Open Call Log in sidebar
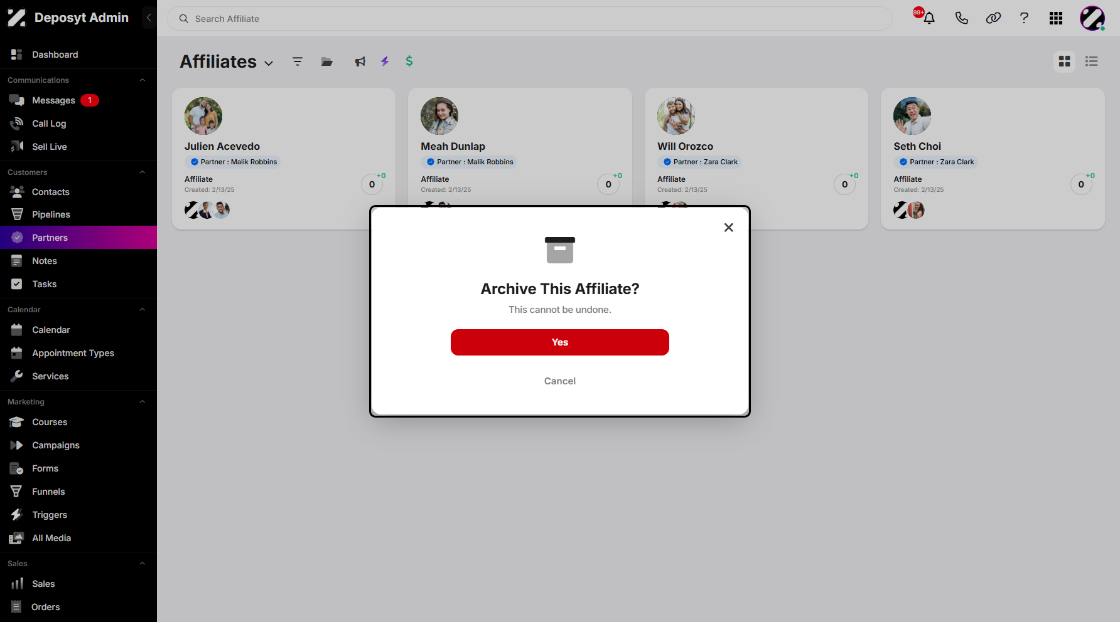The image size is (1120, 622). pos(78,124)
